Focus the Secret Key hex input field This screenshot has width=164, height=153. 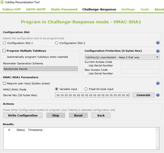coord(93,95)
